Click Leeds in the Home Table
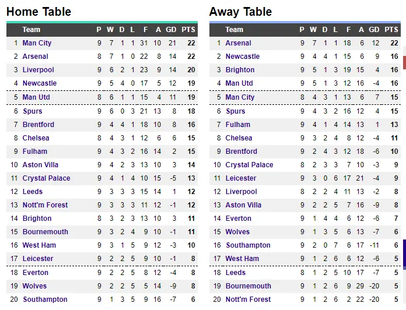This screenshot has width=406, height=310. pos(33,192)
